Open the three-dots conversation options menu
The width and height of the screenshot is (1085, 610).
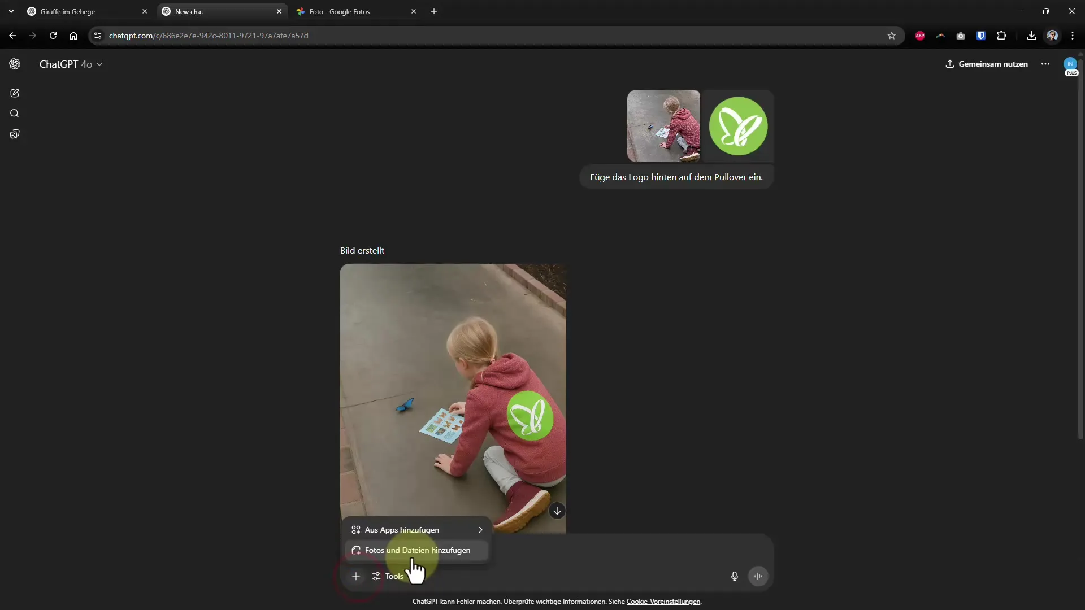1045,64
